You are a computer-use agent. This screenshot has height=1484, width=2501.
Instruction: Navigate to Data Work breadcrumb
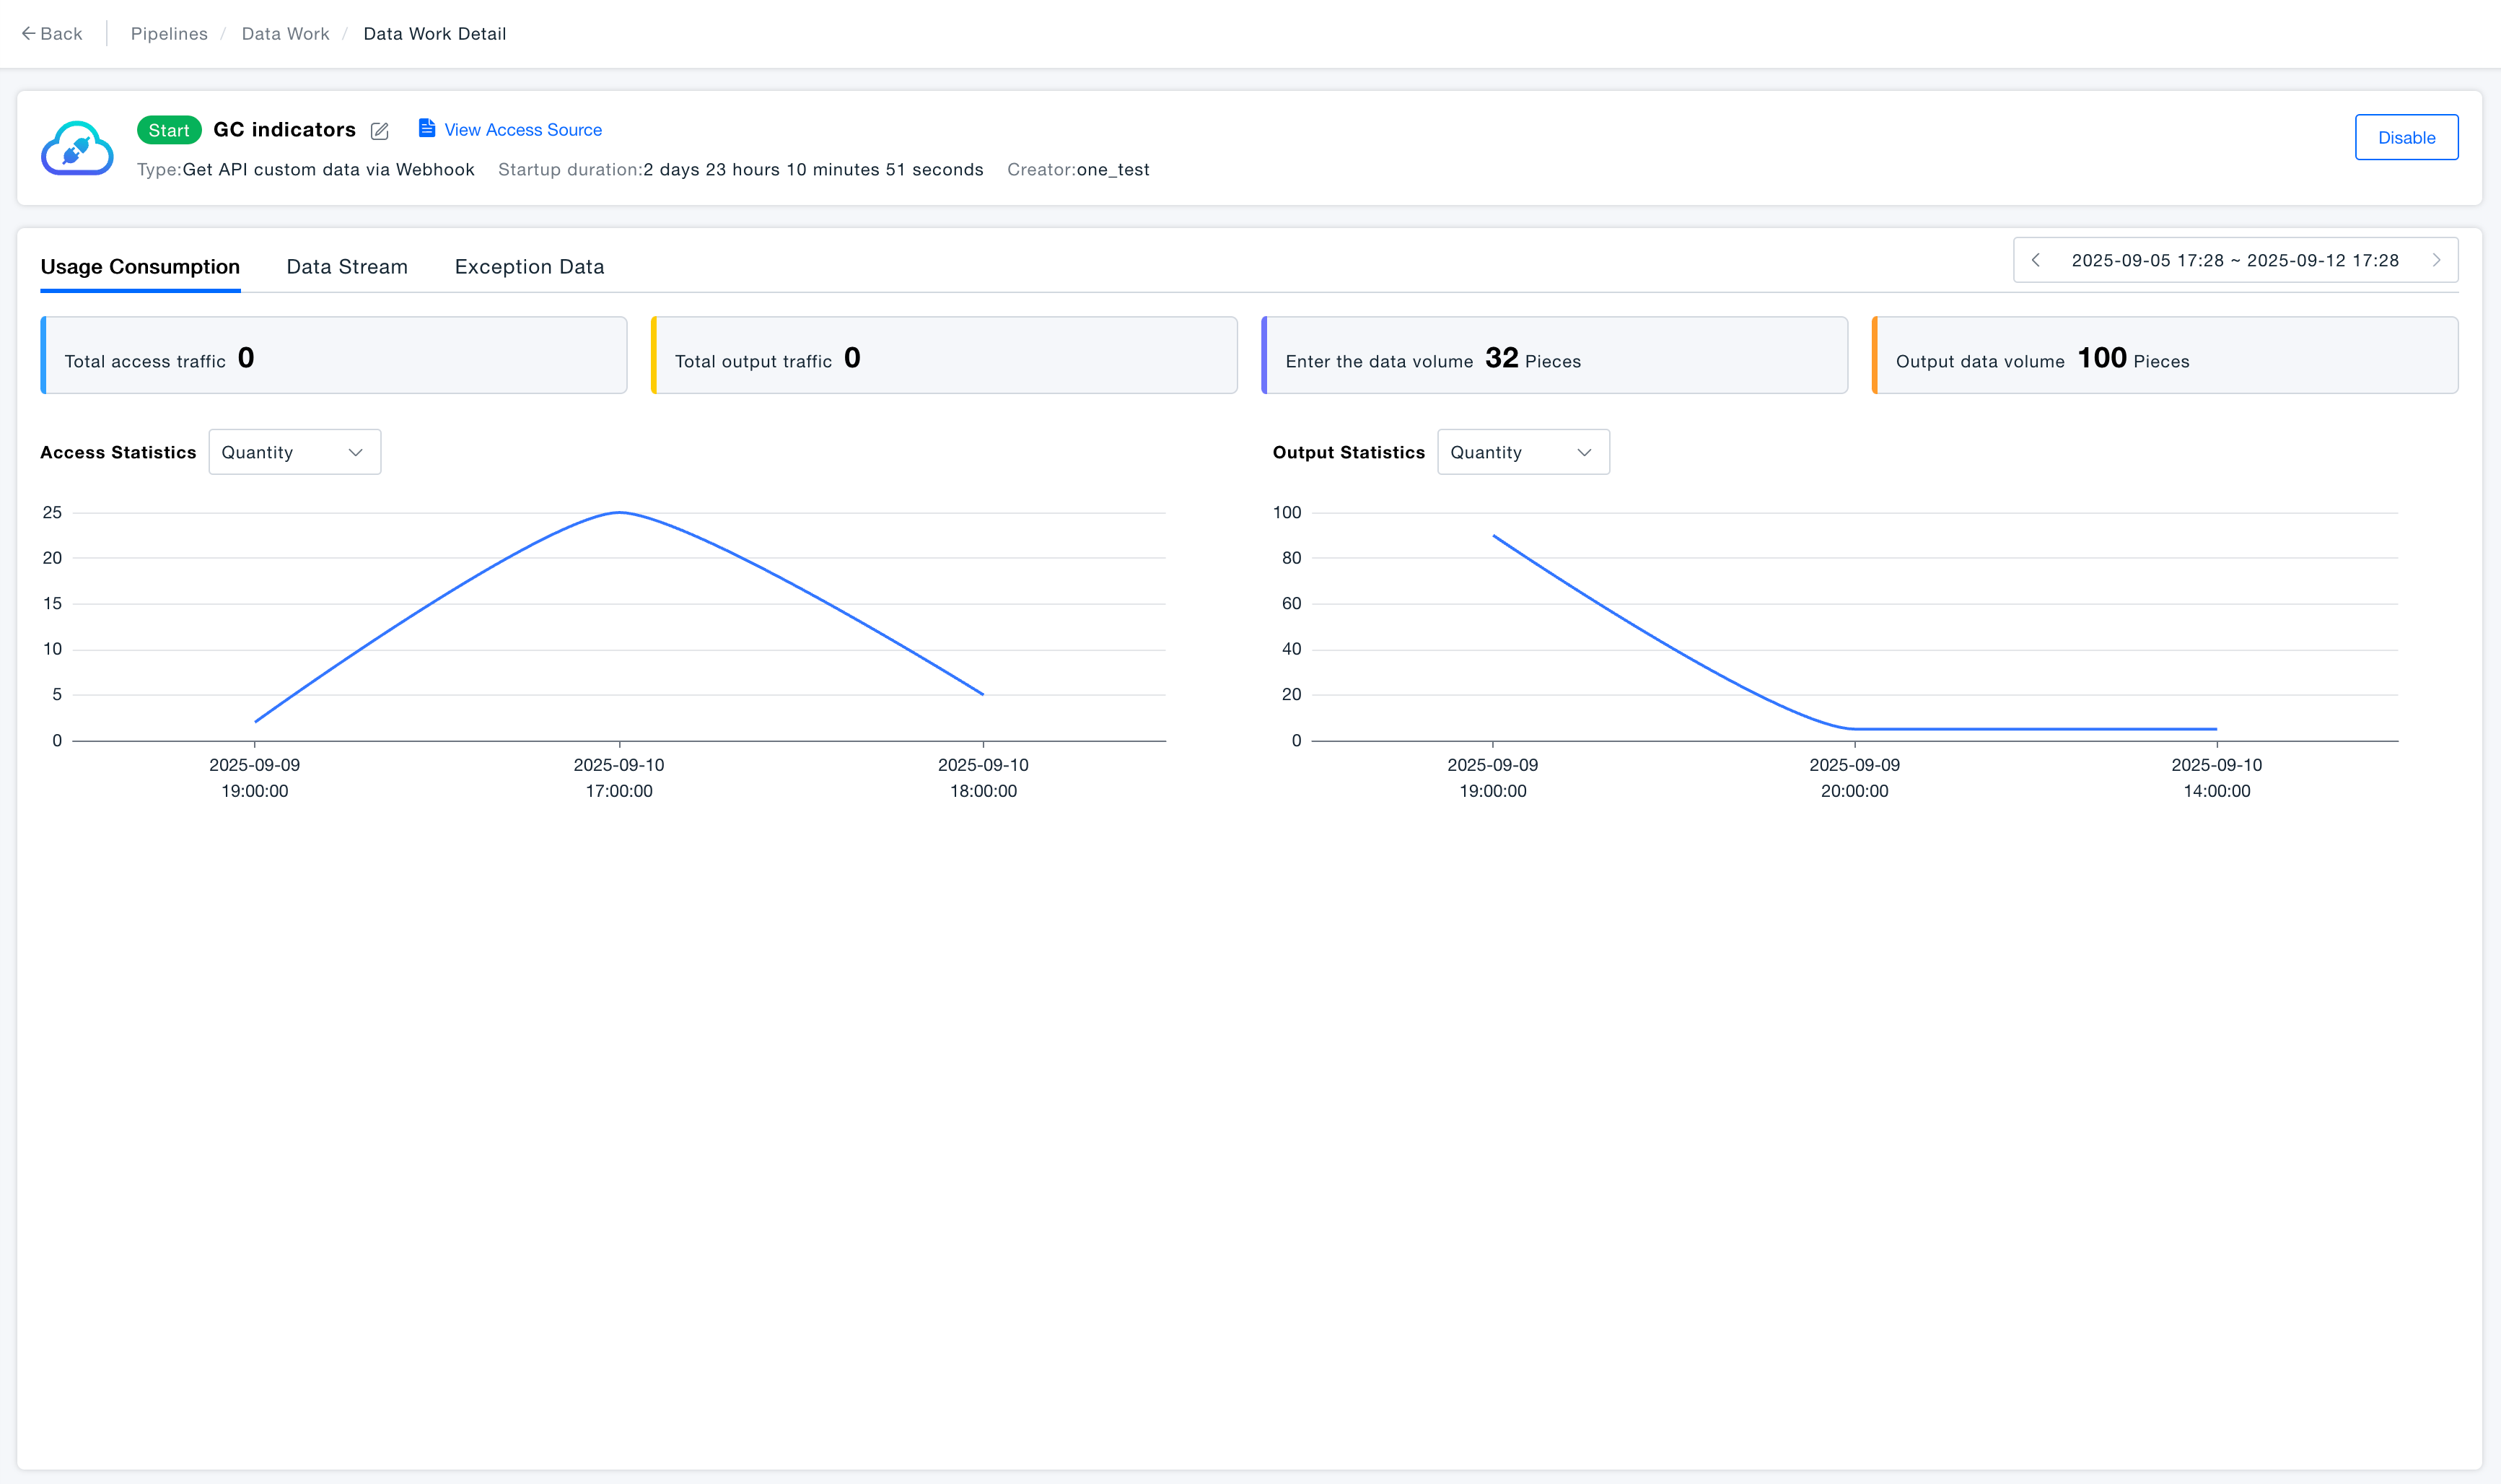(285, 33)
